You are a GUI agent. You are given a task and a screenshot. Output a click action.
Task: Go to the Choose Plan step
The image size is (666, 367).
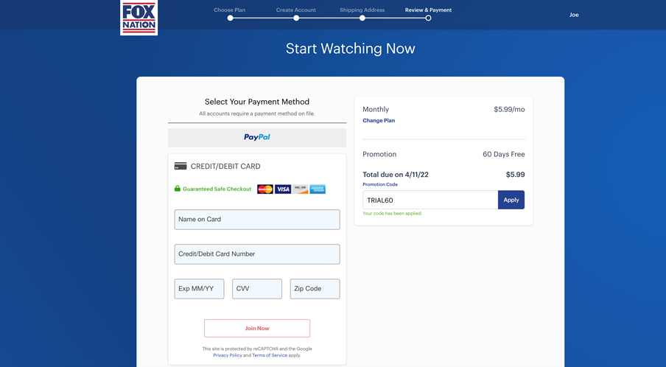230,18
